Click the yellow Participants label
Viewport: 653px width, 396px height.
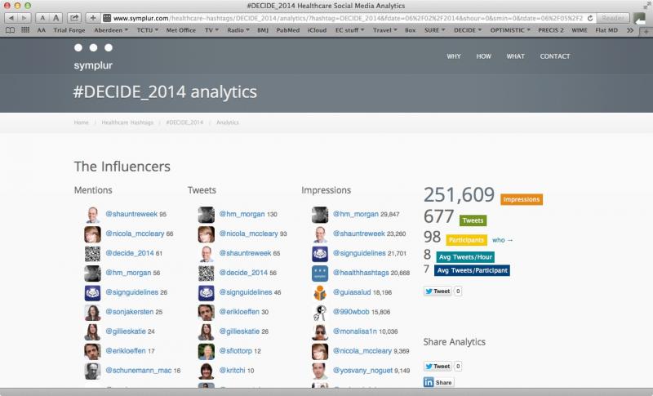[x=466, y=240]
